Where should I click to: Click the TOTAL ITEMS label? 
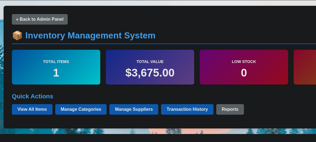[56, 62]
